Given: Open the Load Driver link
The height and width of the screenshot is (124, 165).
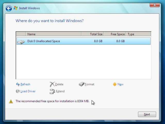Looking at the screenshot, I should click(x=28, y=91).
